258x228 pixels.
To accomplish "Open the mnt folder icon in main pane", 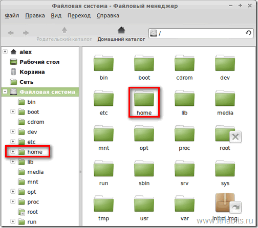I will click(103, 133).
